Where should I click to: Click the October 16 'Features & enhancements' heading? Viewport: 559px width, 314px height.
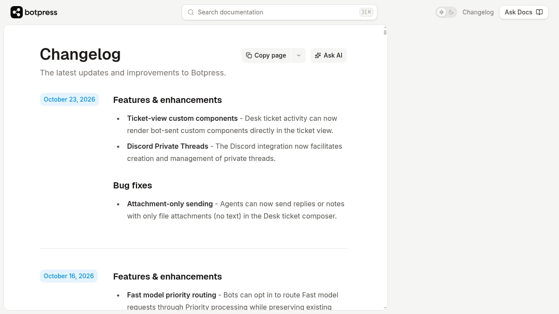[167, 276]
